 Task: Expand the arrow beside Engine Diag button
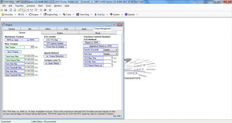pyautogui.click(x=60, y=14)
